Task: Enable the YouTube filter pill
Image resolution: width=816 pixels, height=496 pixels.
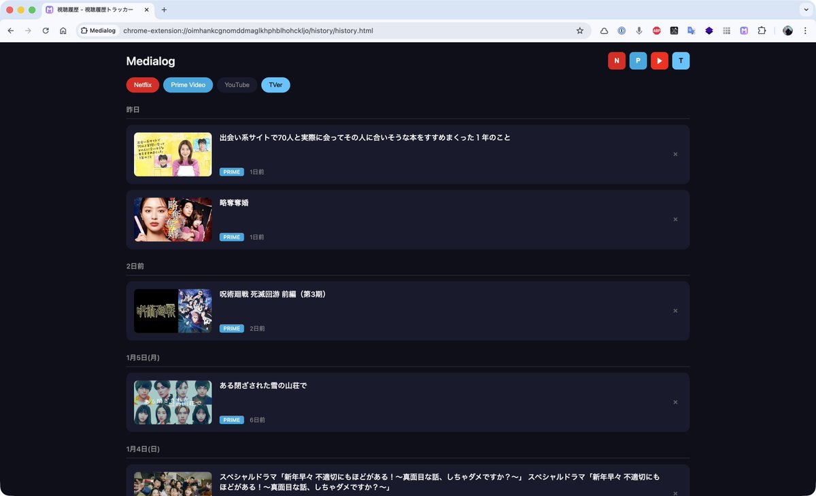Action: [x=237, y=84]
